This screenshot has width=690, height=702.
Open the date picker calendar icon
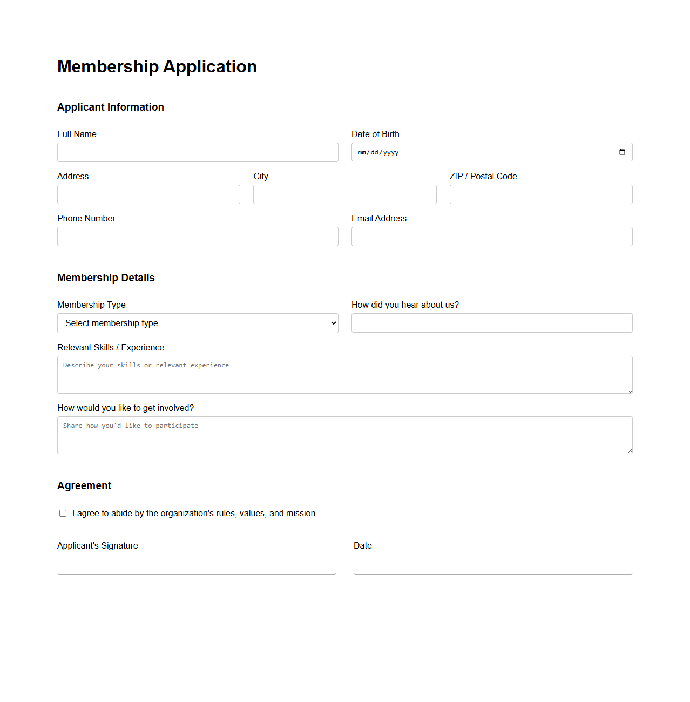point(622,152)
